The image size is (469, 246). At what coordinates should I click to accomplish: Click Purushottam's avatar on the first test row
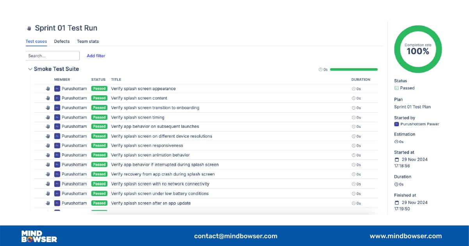click(57, 88)
